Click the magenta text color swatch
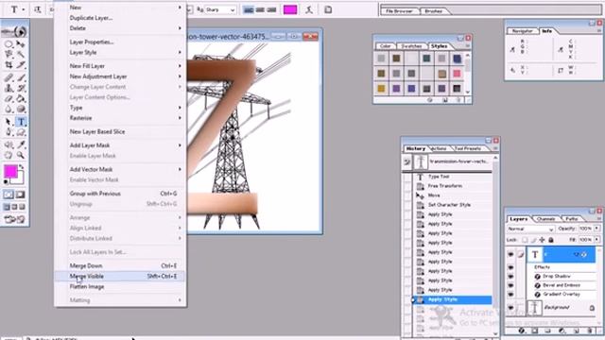The image size is (605, 340). point(290,10)
